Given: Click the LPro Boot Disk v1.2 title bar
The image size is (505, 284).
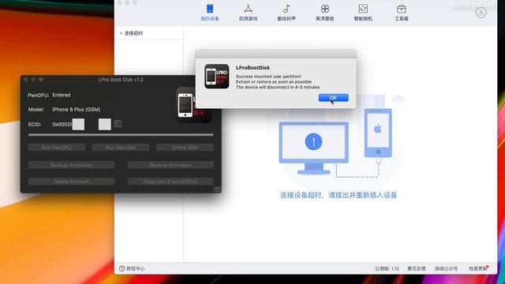Looking at the screenshot, I should click(x=121, y=80).
